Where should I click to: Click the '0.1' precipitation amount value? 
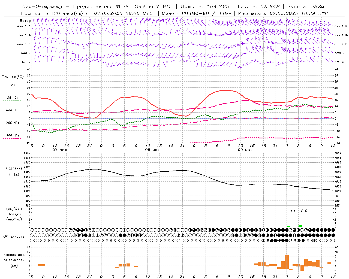(292, 211)
